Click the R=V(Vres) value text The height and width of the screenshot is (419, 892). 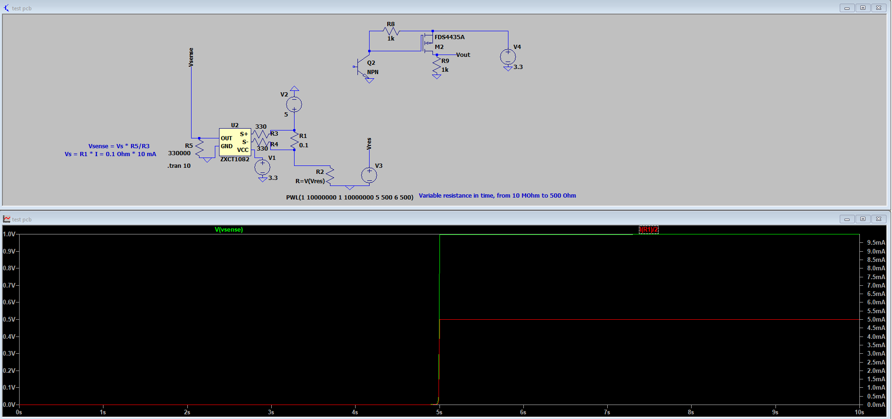[x=310, y=181]
